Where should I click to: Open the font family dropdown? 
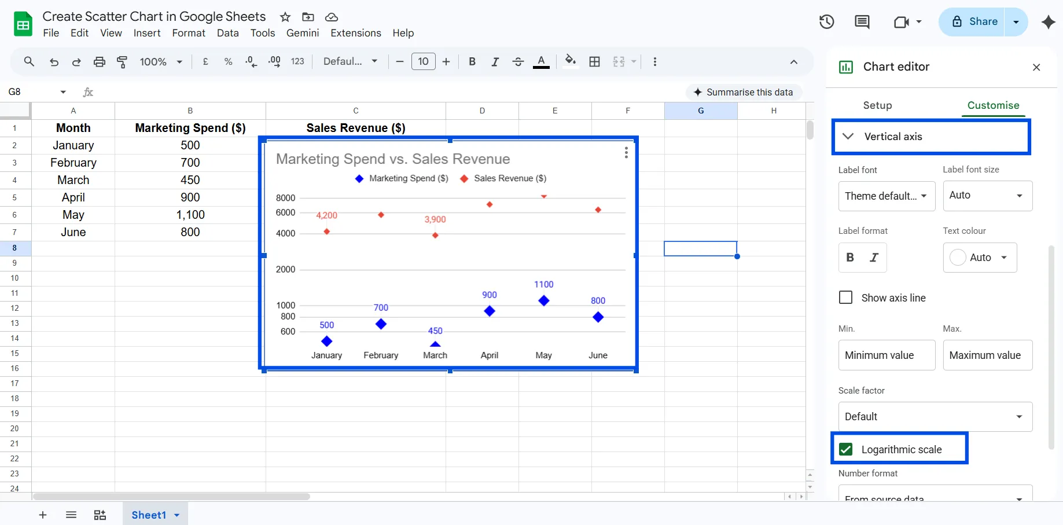coord(350,61)
